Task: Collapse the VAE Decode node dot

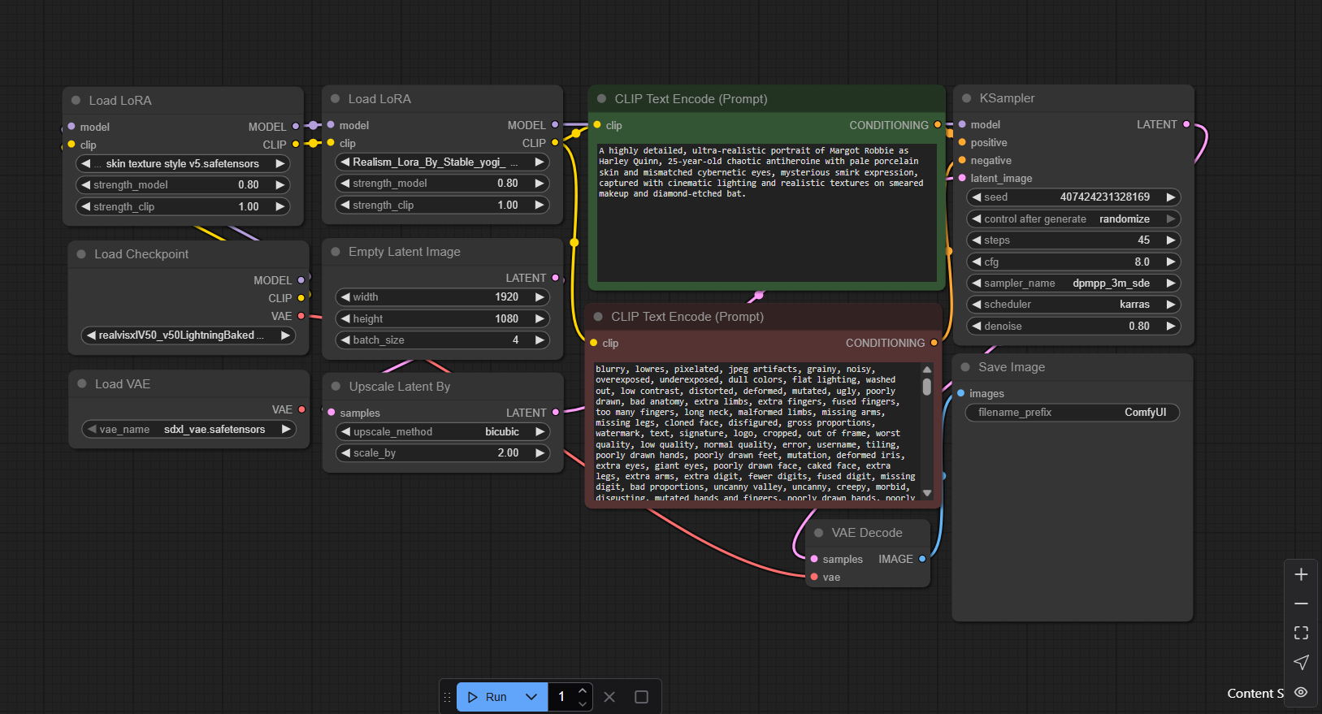Action: tap(818, 533)
